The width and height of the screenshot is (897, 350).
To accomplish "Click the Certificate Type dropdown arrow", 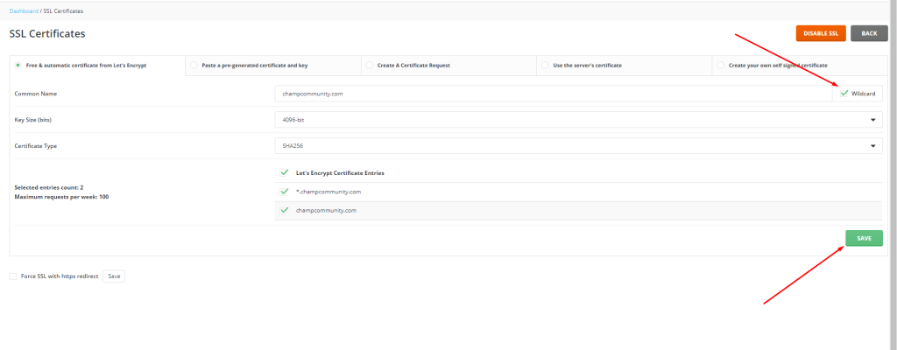I will tap(872, 145).
